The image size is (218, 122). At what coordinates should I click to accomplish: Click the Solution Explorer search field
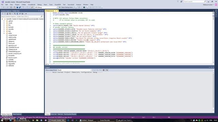point(21,17)
